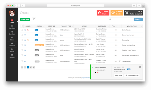
Task: Open Settings in sidebar
Action: pyautogui.click(x=12, y=56)
